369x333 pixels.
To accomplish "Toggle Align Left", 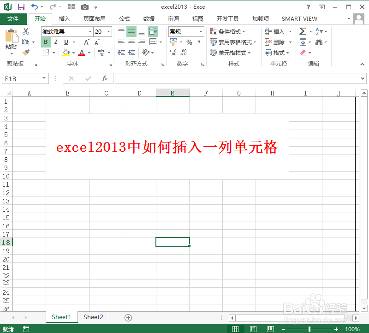I will pos(121,42).
